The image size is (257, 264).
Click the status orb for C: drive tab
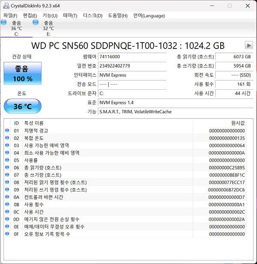[x=4, y=22]
